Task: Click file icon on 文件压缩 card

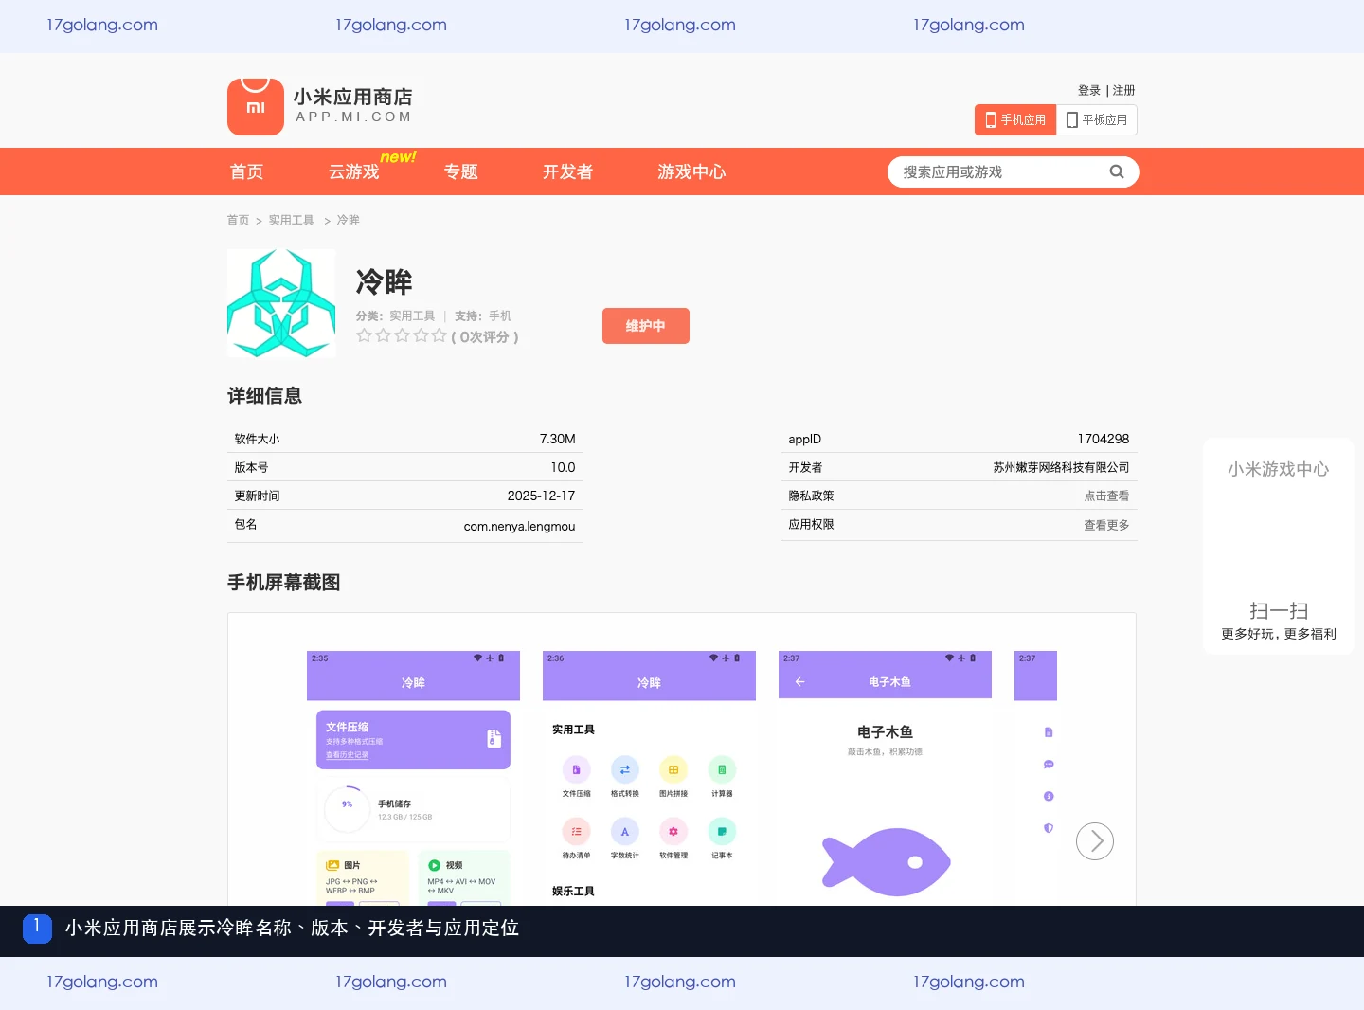Action: pyautogui.click(x=494, y=739)
